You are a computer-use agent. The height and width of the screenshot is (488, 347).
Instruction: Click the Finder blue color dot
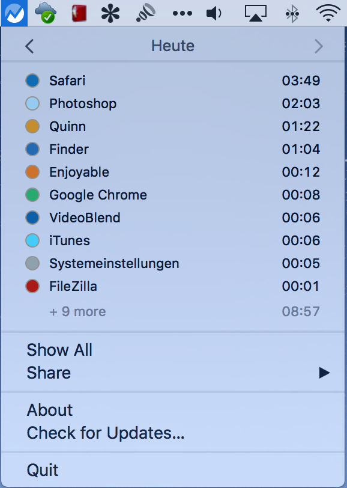32,149
